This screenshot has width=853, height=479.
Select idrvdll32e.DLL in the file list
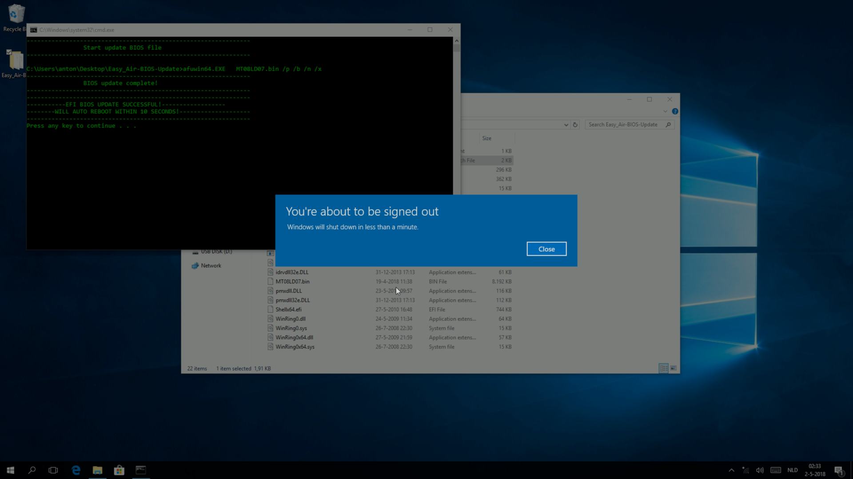tap(292, 272)
